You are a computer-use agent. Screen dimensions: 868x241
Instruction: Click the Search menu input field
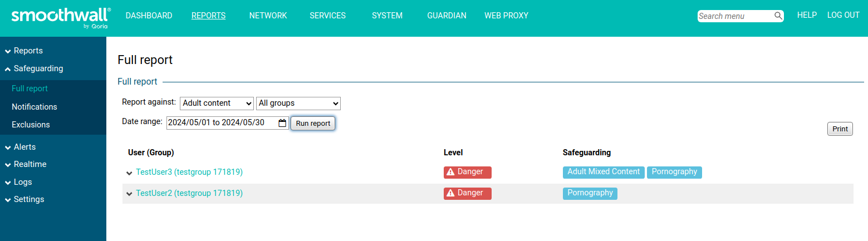tap(734, 16)
